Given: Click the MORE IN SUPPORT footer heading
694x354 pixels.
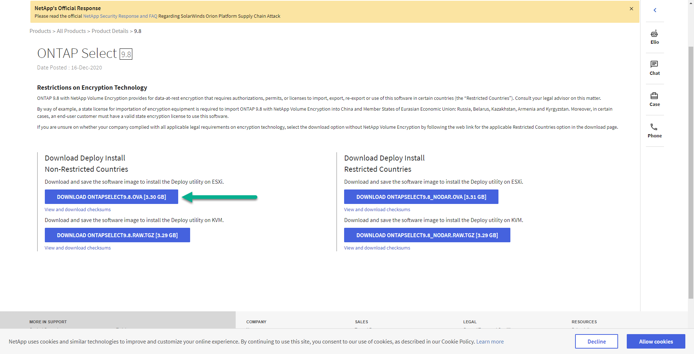Looking at the screenshot, I should click(x=48, y=322).
